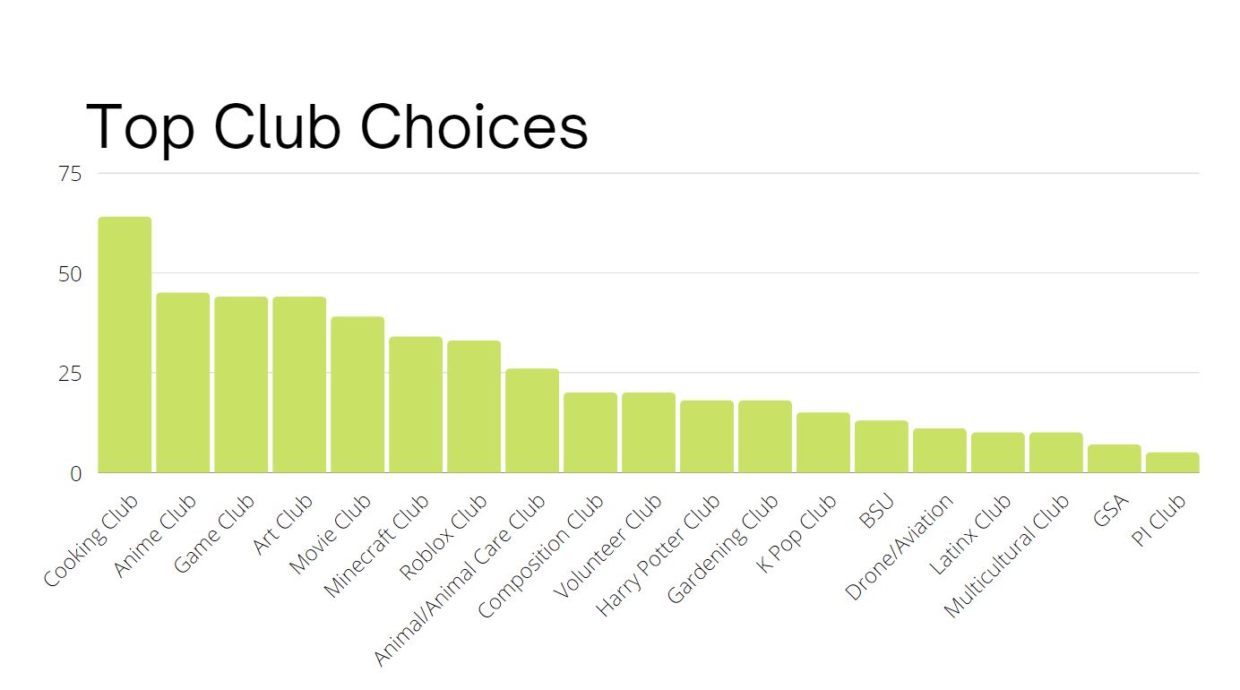Click the Game Club bar
The height and width of the screenshot is (690, 1240).
pos(241,384)
